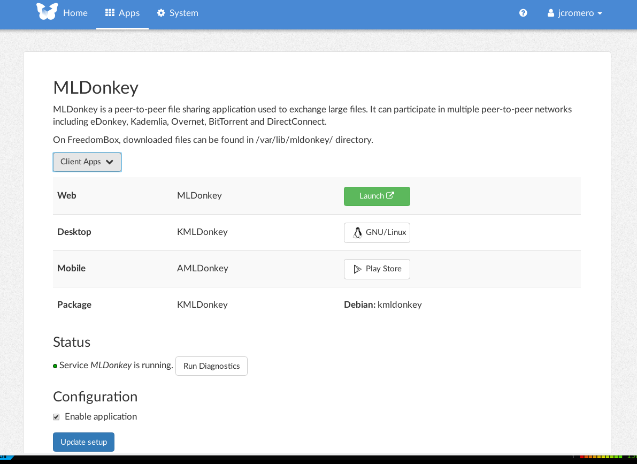Open the help question mark icon
The image size is (637, 464).
pyautogui.click(x=523, y=13)
